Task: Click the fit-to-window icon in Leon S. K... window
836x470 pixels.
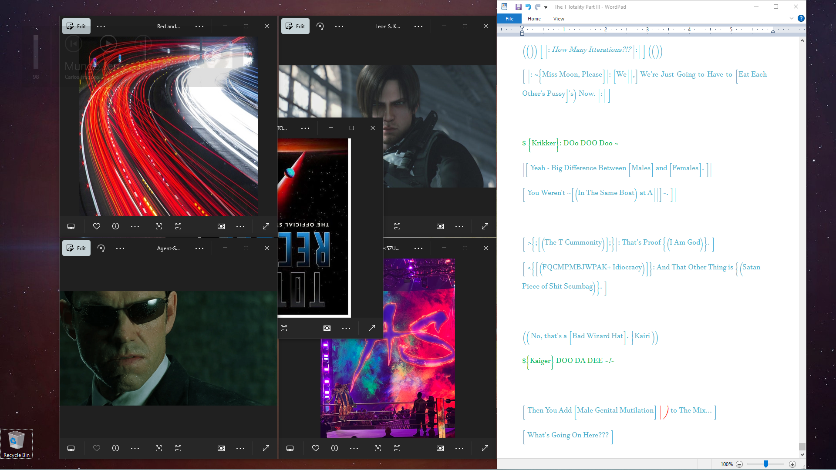Action: [x=440, y=226]
